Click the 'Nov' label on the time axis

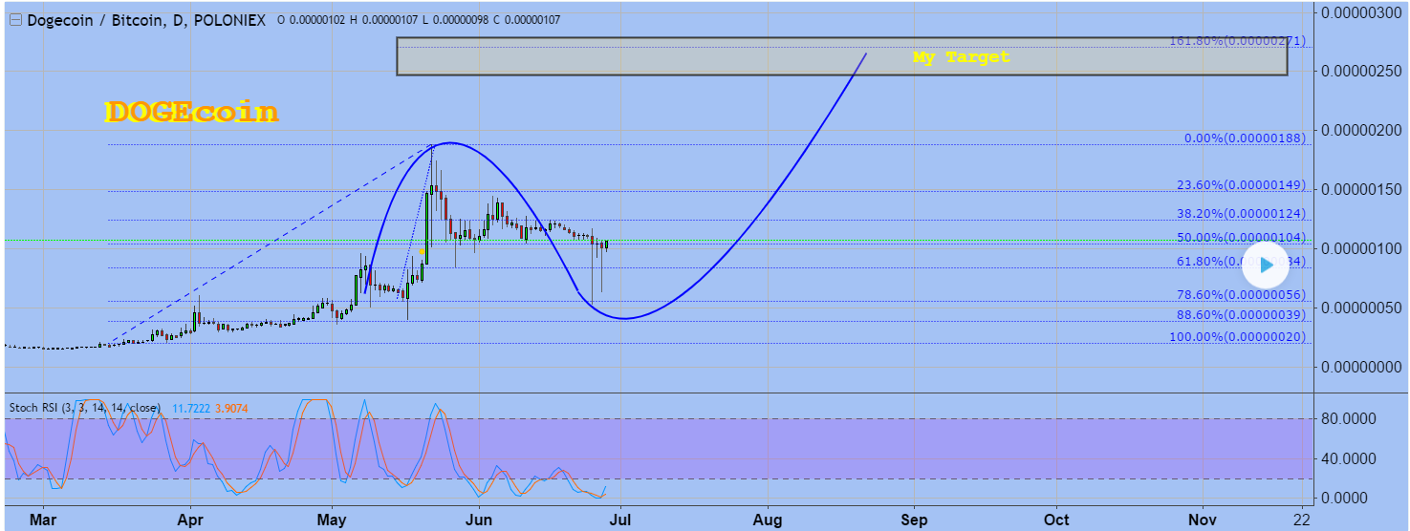pos(1203,520)
